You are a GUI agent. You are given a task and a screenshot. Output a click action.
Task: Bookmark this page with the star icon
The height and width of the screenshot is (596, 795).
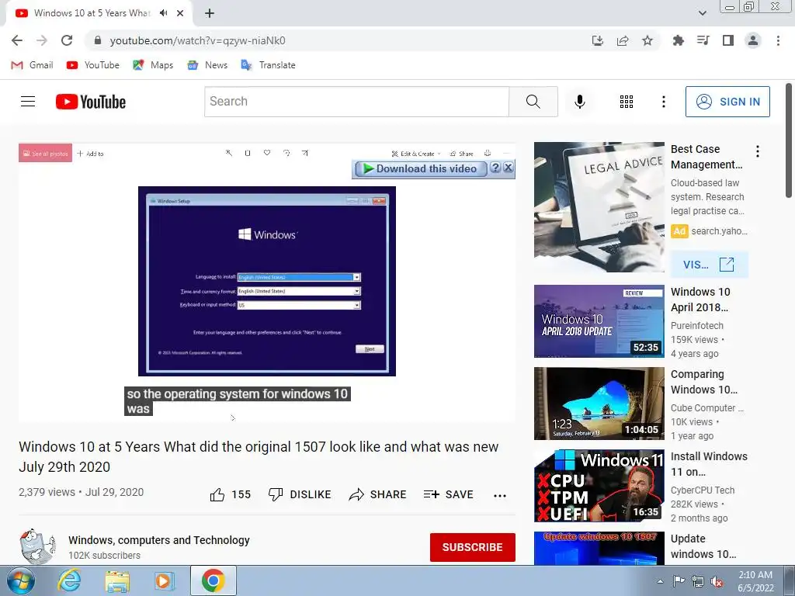(x=647, y=40)
